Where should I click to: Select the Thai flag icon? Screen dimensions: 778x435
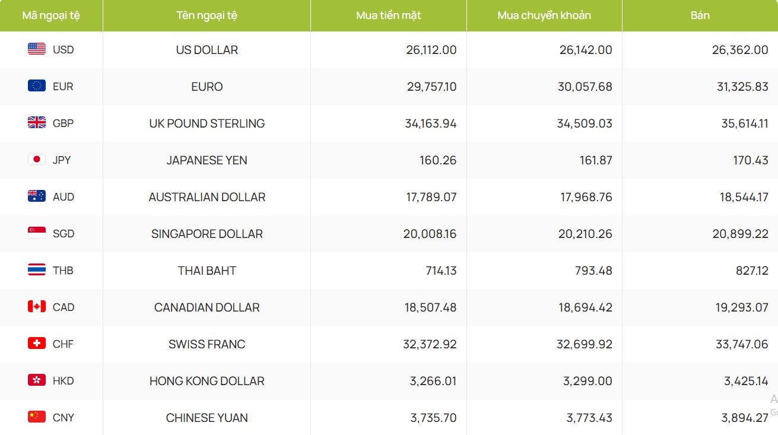[x=37, y=270]
